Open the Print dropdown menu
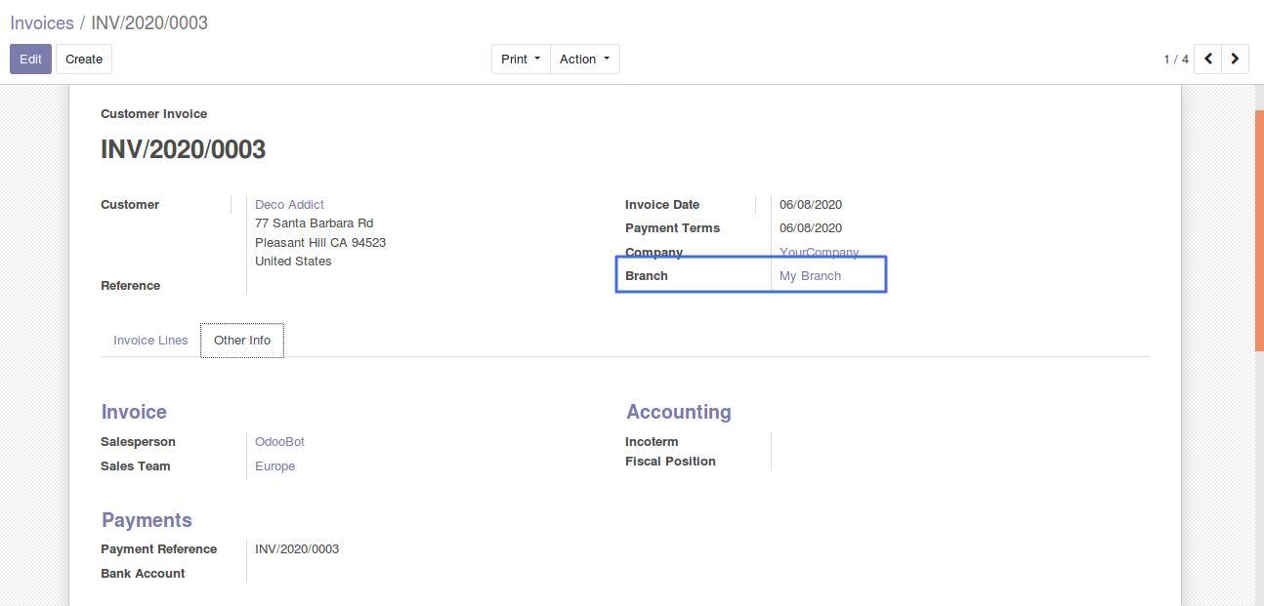The width and height of the screenshot is (1264, 606). pos(520,60)
